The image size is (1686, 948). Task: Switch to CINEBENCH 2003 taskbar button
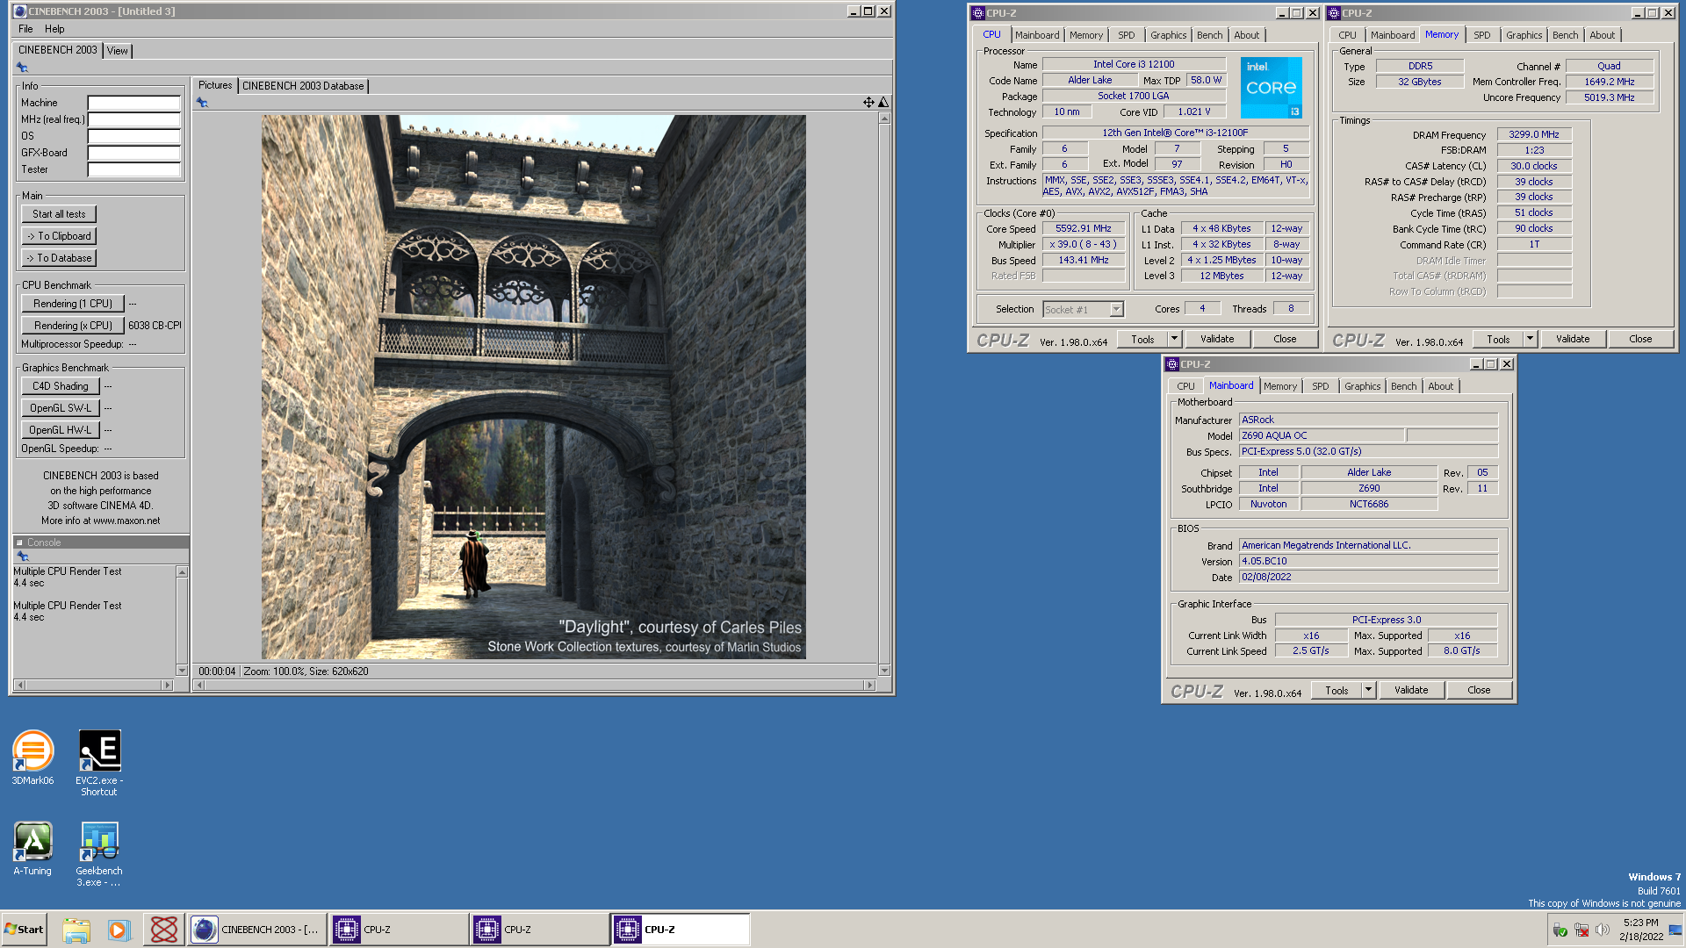click(257, 930)
